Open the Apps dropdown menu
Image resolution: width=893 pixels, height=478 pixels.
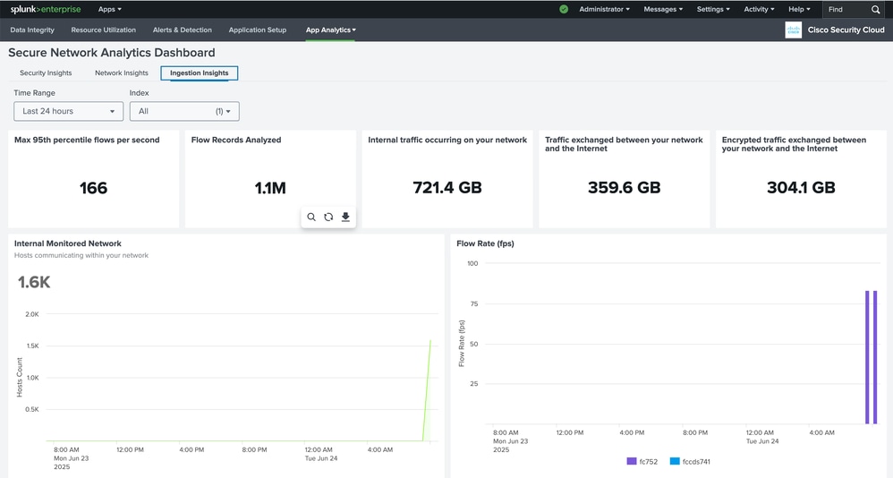coord(109,9)
